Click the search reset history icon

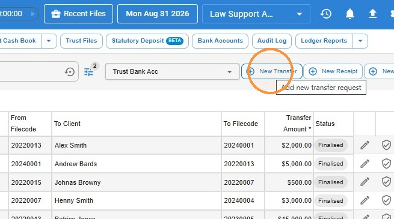click(70, 72)
